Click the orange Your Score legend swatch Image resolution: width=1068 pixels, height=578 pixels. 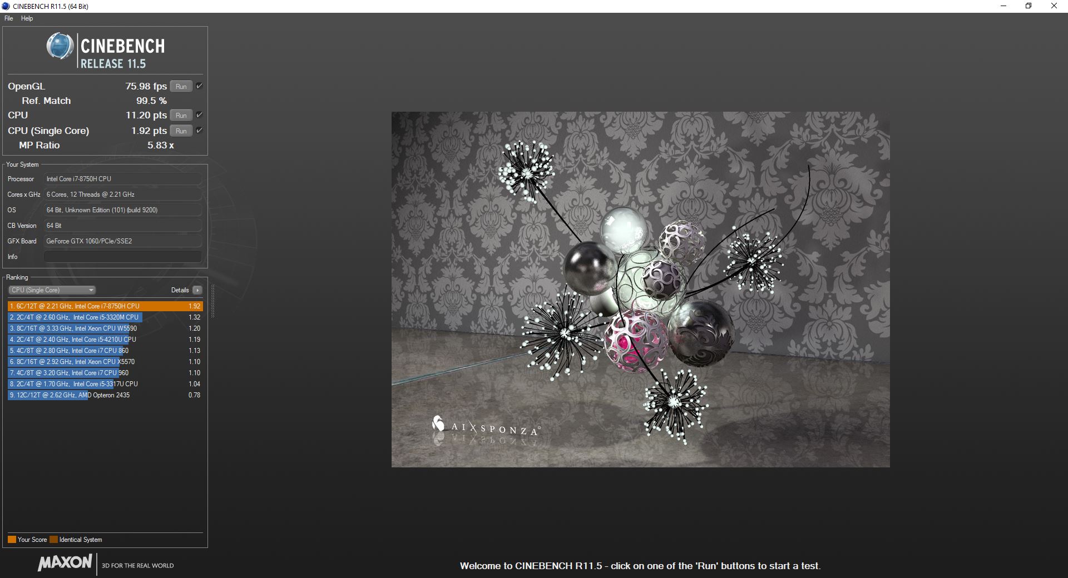(x=12, y=539)
